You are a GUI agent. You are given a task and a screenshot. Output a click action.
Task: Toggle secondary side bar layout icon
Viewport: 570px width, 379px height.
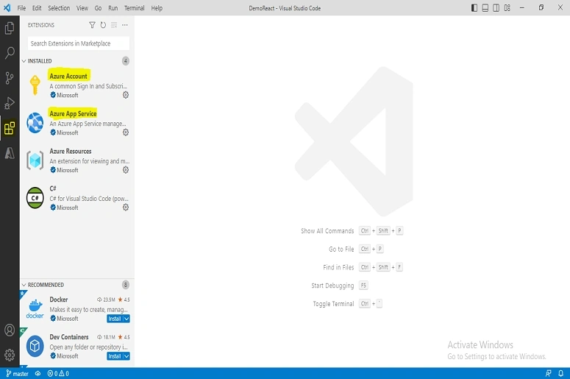[x=496, y=7]
